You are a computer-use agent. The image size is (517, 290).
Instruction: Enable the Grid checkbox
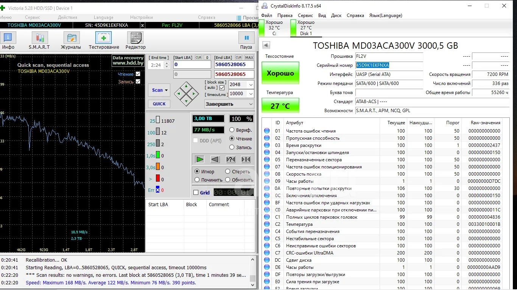click(196, 193)
